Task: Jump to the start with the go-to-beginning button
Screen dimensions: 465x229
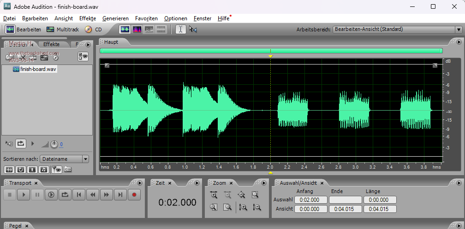Action: (79, 195)
